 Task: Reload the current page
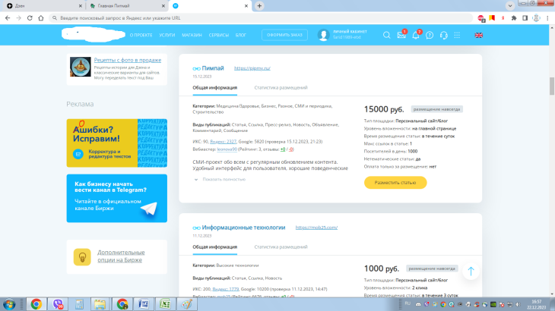click(30, 18)
